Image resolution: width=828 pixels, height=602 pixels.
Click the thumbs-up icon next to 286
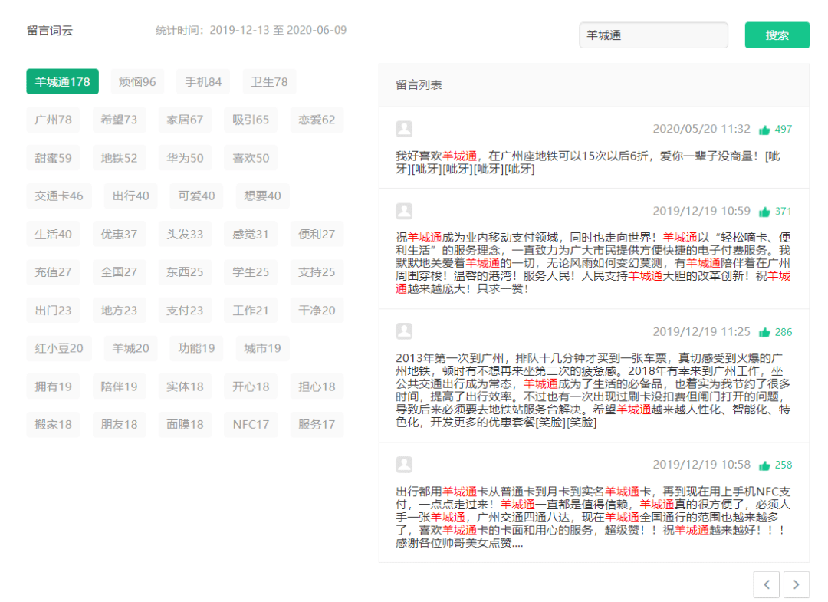point(764,333)
